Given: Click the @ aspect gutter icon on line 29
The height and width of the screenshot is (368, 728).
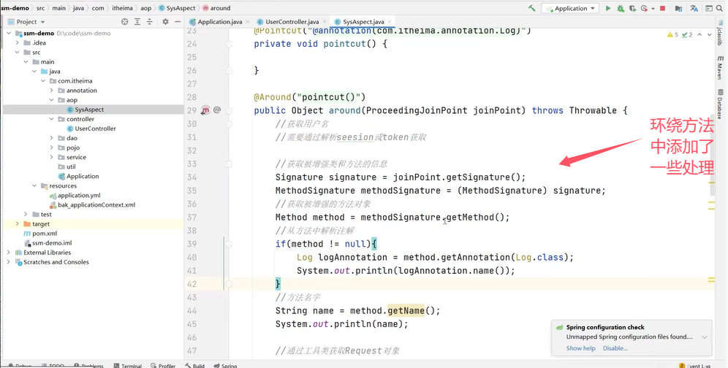Looking at the screenshot, I should click(x=217, y=110).
